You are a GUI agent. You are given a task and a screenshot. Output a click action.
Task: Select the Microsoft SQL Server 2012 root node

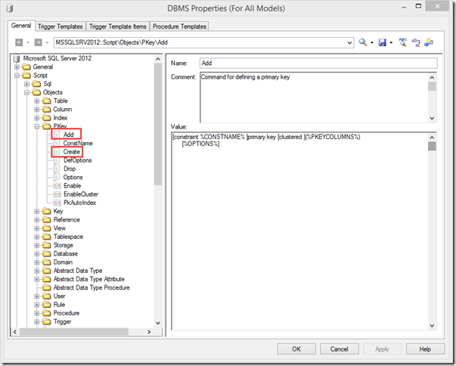click(x=57, y=58)
